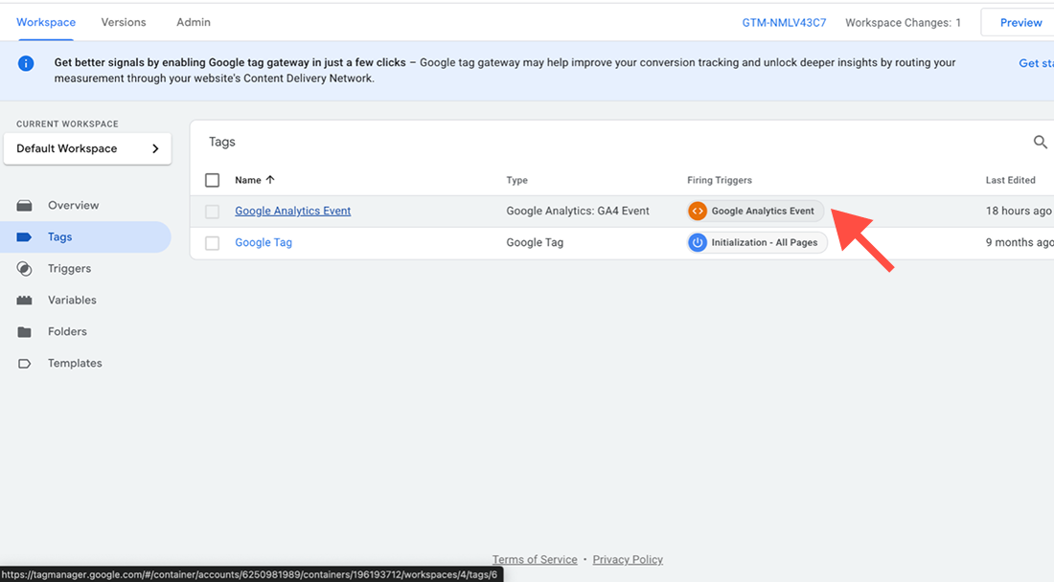The height and width of the screenshot is (582, 1054).
Task: Click the Tags label icon in the sidebar
Action: tap(24, 237)
